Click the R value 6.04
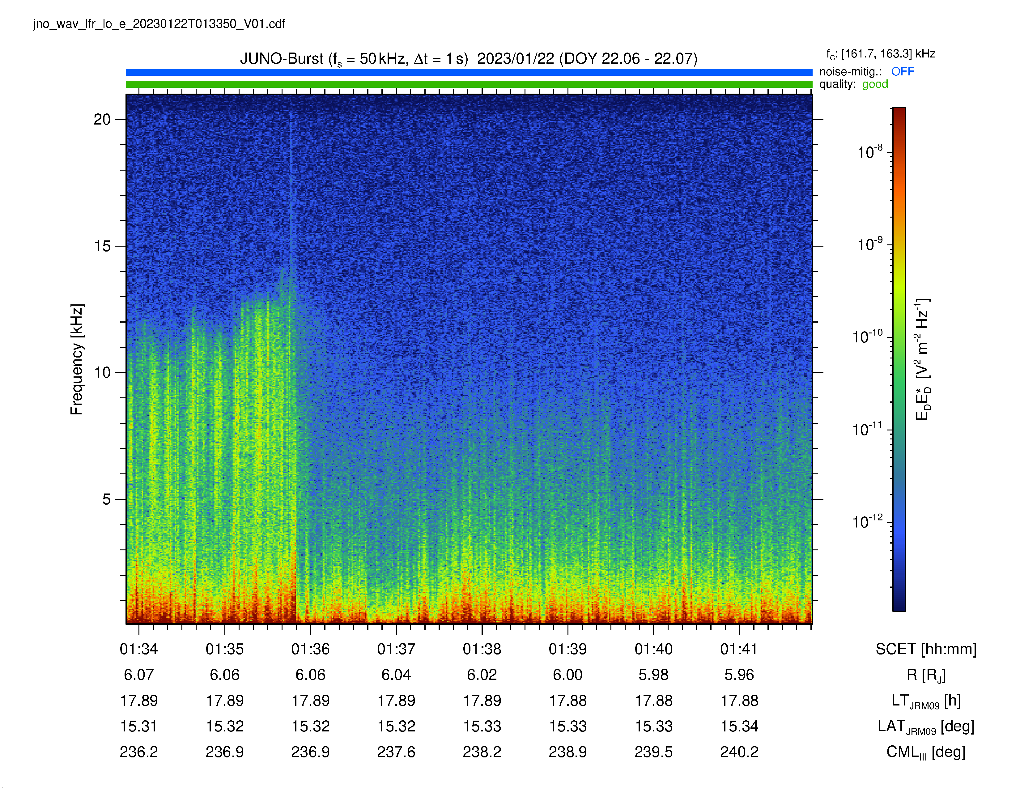This screenshot has width=1020, height=788. (x=396, y=675)
